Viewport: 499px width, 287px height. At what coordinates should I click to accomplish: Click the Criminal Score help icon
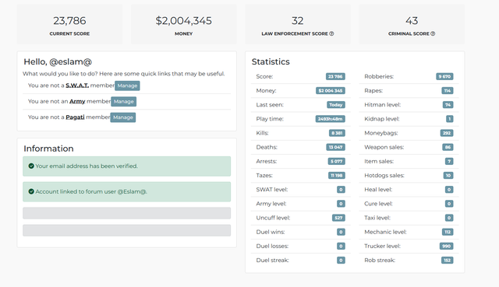click(x=433, y=33)
